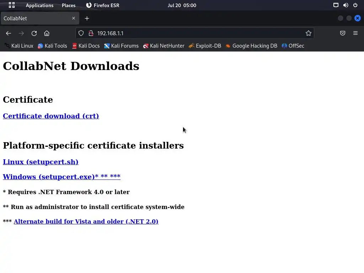Open the Kali NetHunter bookmark
Screen dimensions: 364x273
[164, 46]
